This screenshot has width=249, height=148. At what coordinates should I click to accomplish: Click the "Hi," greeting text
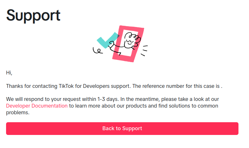point(9,73)
